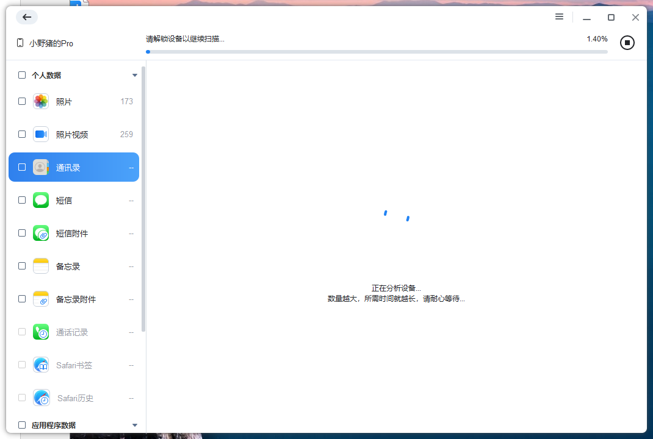Open the 通话记录 call log icon
Viewport: 653px width, 439px height.
tap(40, 332)
